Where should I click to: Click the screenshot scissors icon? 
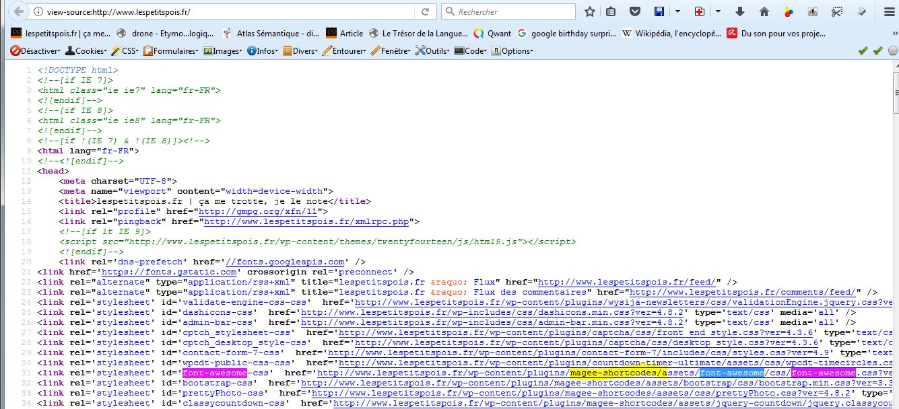[x=836, y=11]
